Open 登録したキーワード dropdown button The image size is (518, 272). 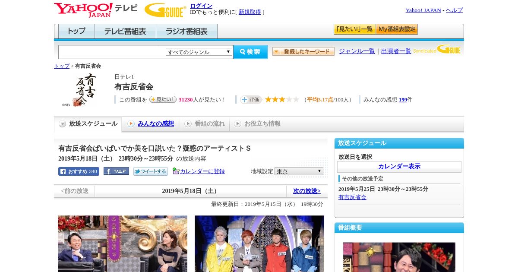(x=303, y=51)
